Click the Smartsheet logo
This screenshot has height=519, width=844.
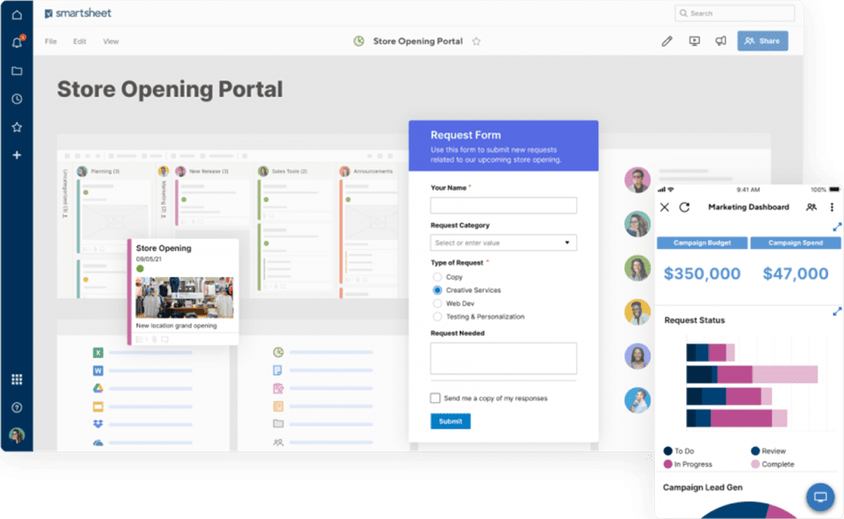78,13
